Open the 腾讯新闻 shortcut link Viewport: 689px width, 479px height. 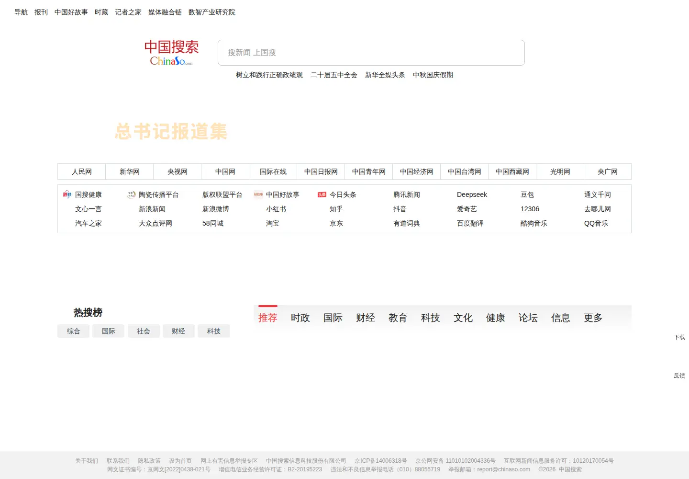407,194
